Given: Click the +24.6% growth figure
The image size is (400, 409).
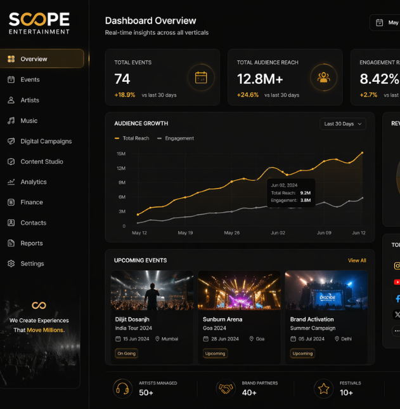Looking at the screenshot, I should pos(248,95).
